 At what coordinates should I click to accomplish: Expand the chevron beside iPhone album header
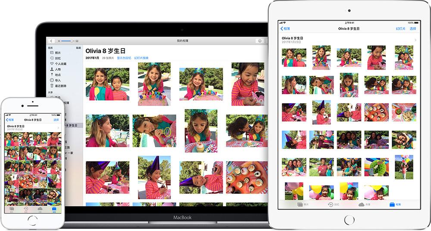[58, 128]
